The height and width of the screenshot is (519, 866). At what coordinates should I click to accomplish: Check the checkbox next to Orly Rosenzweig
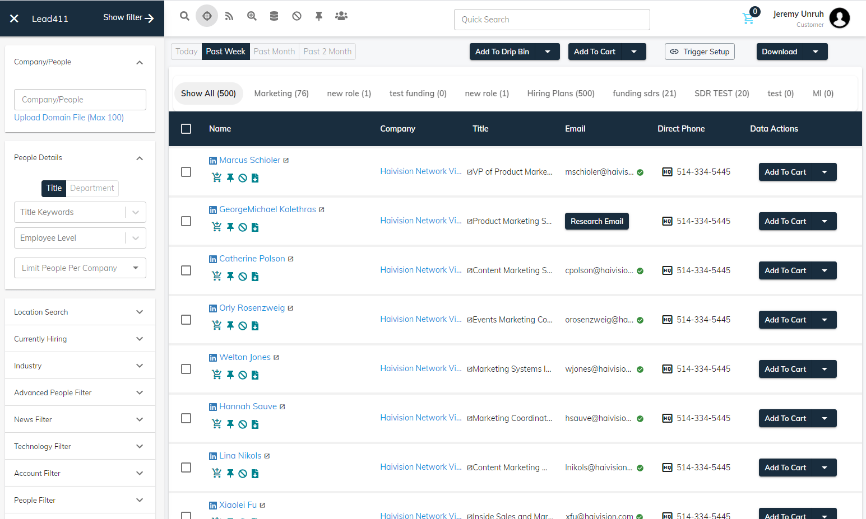[186, 320]
